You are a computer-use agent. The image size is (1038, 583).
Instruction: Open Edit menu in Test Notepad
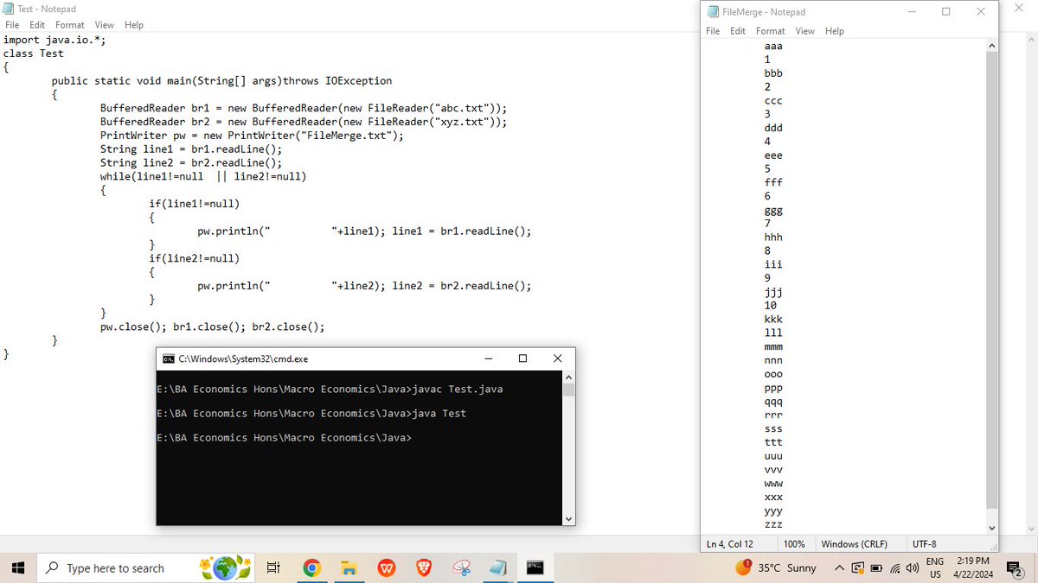click(x=38, y=25)
